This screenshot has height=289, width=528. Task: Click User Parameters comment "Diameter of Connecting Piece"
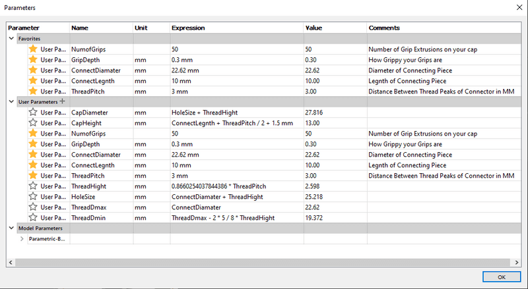click(x=410, y=155)
